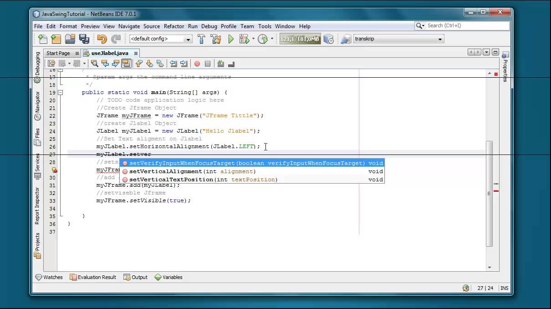Screen dimensions: 551x309
Task: Open the Evaluation Result window
Action: pyautogui.click(x=93, y=277)
